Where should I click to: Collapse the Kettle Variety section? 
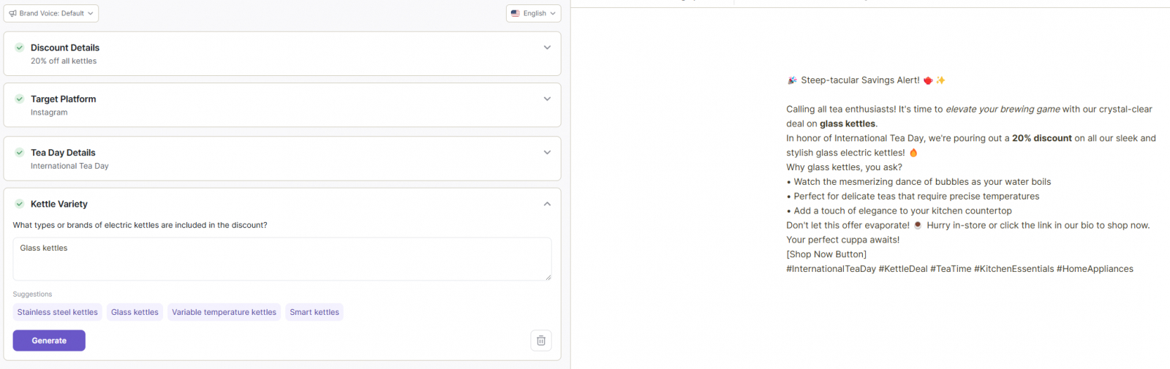coord(547,204)
